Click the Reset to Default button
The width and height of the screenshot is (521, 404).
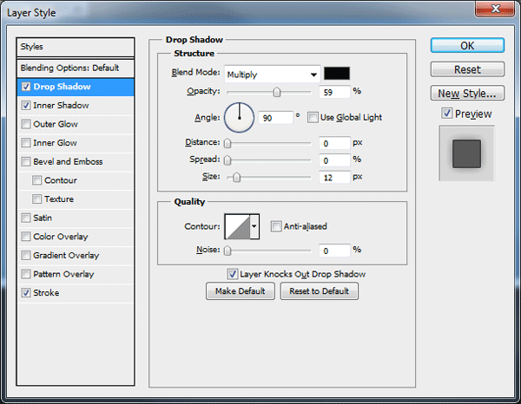click(x=320, y=291)
